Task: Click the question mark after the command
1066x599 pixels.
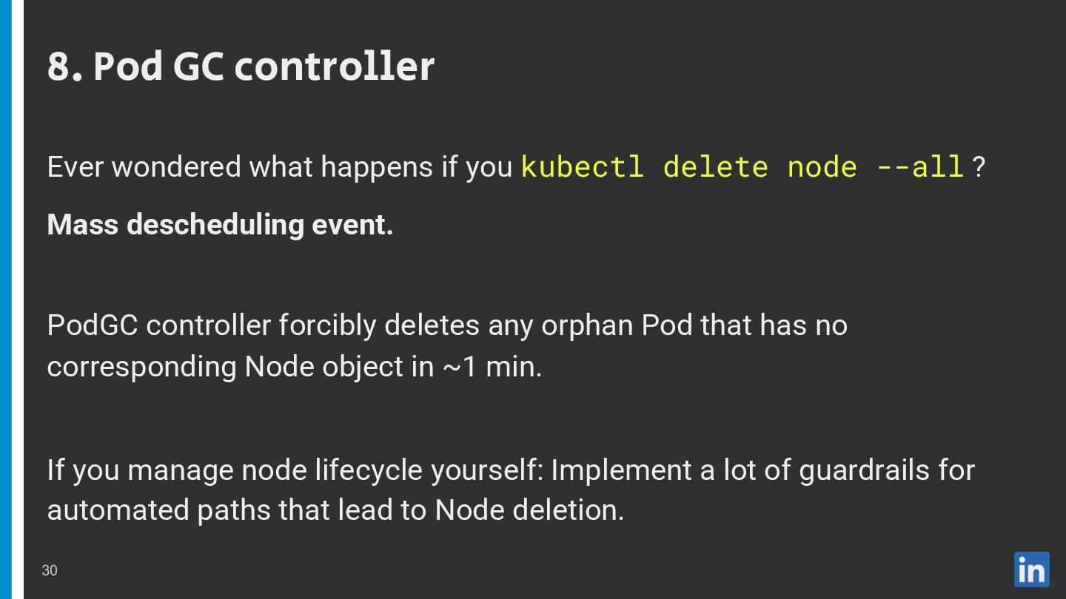Action: tap(979, 167)
